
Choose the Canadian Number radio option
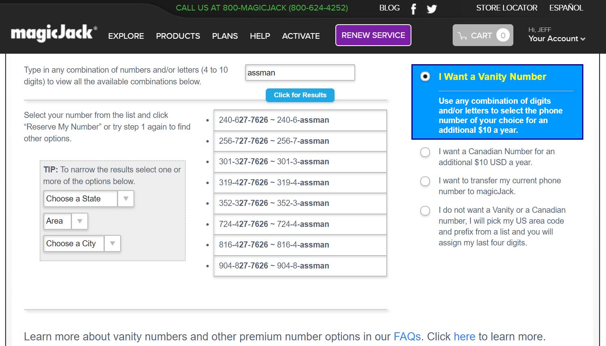point(425,152)
